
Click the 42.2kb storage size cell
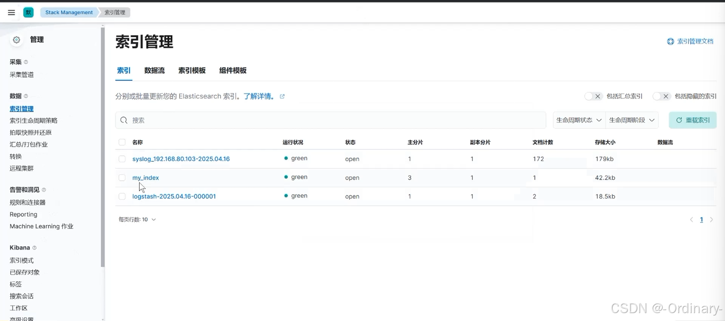(x=605, y=178)
